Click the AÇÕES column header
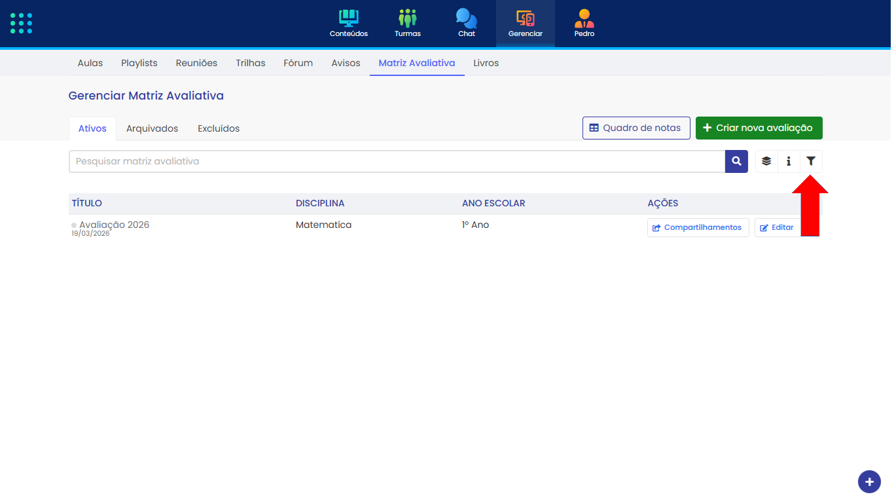894x503 pixels. [663, 203]
